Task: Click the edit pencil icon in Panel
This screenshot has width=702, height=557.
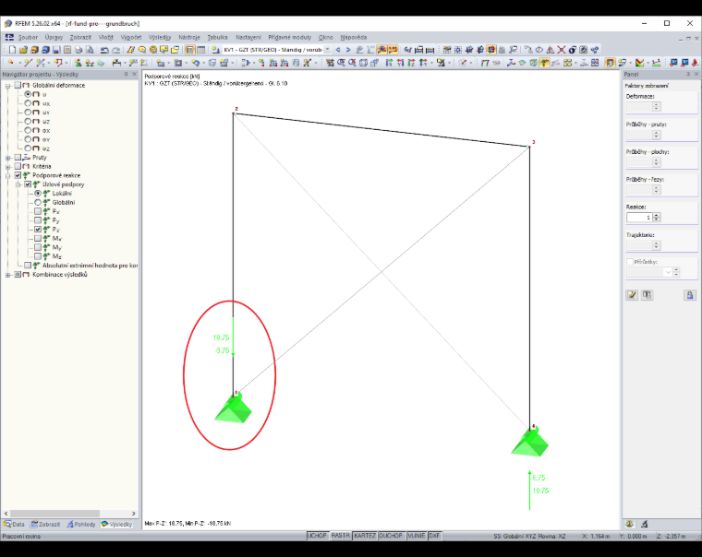Action: tap(632, 294)
